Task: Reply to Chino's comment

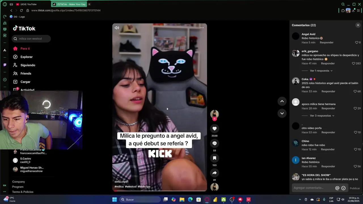Action: pos(328,149)
